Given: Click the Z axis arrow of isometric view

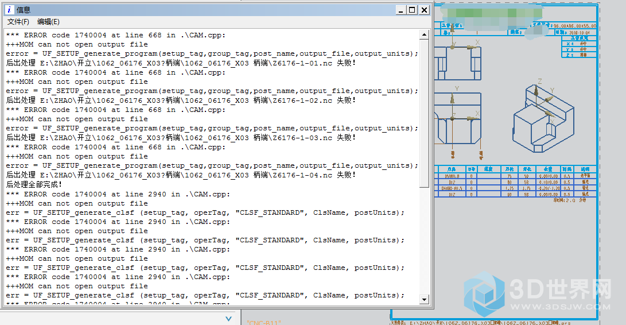Looking at the screenshot, I should pos(536,90).
